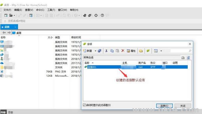Screen dimensions: 202x114
Task: Click the SFTP protocol cell
Action: 153,67
